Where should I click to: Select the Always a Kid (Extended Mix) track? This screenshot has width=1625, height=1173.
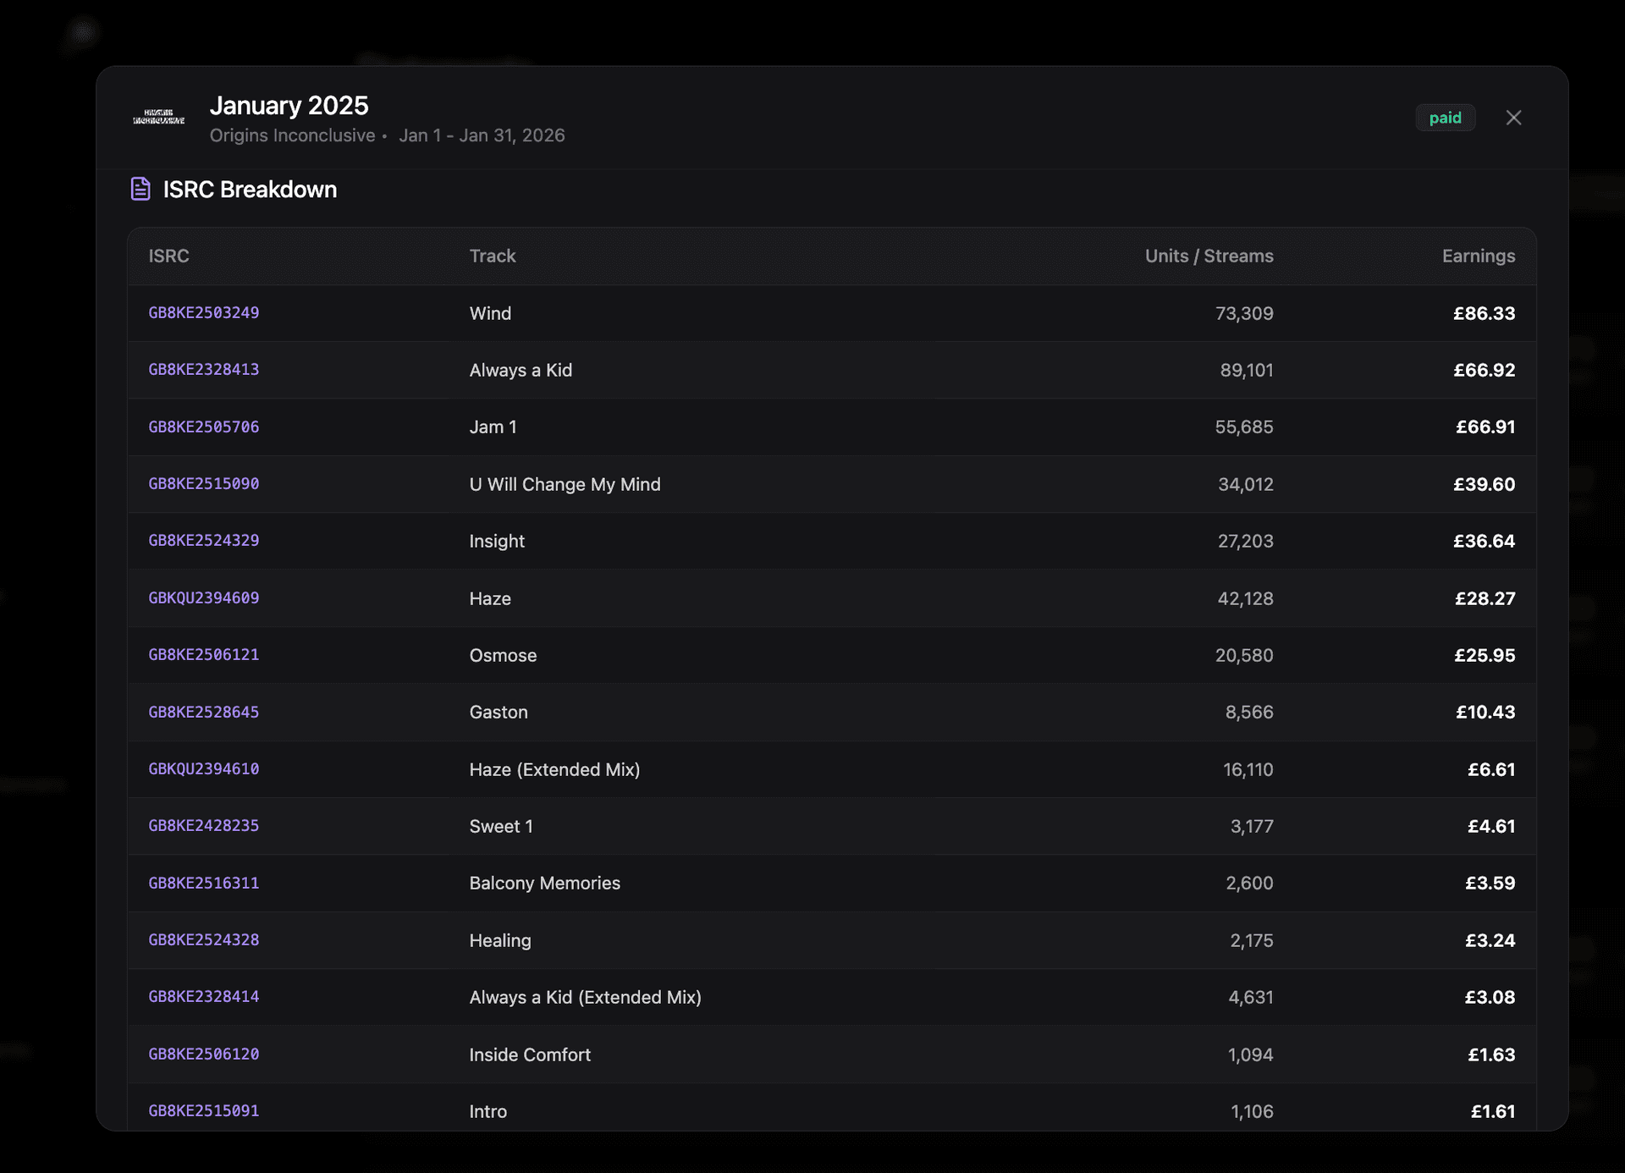(x=585, y=997)
